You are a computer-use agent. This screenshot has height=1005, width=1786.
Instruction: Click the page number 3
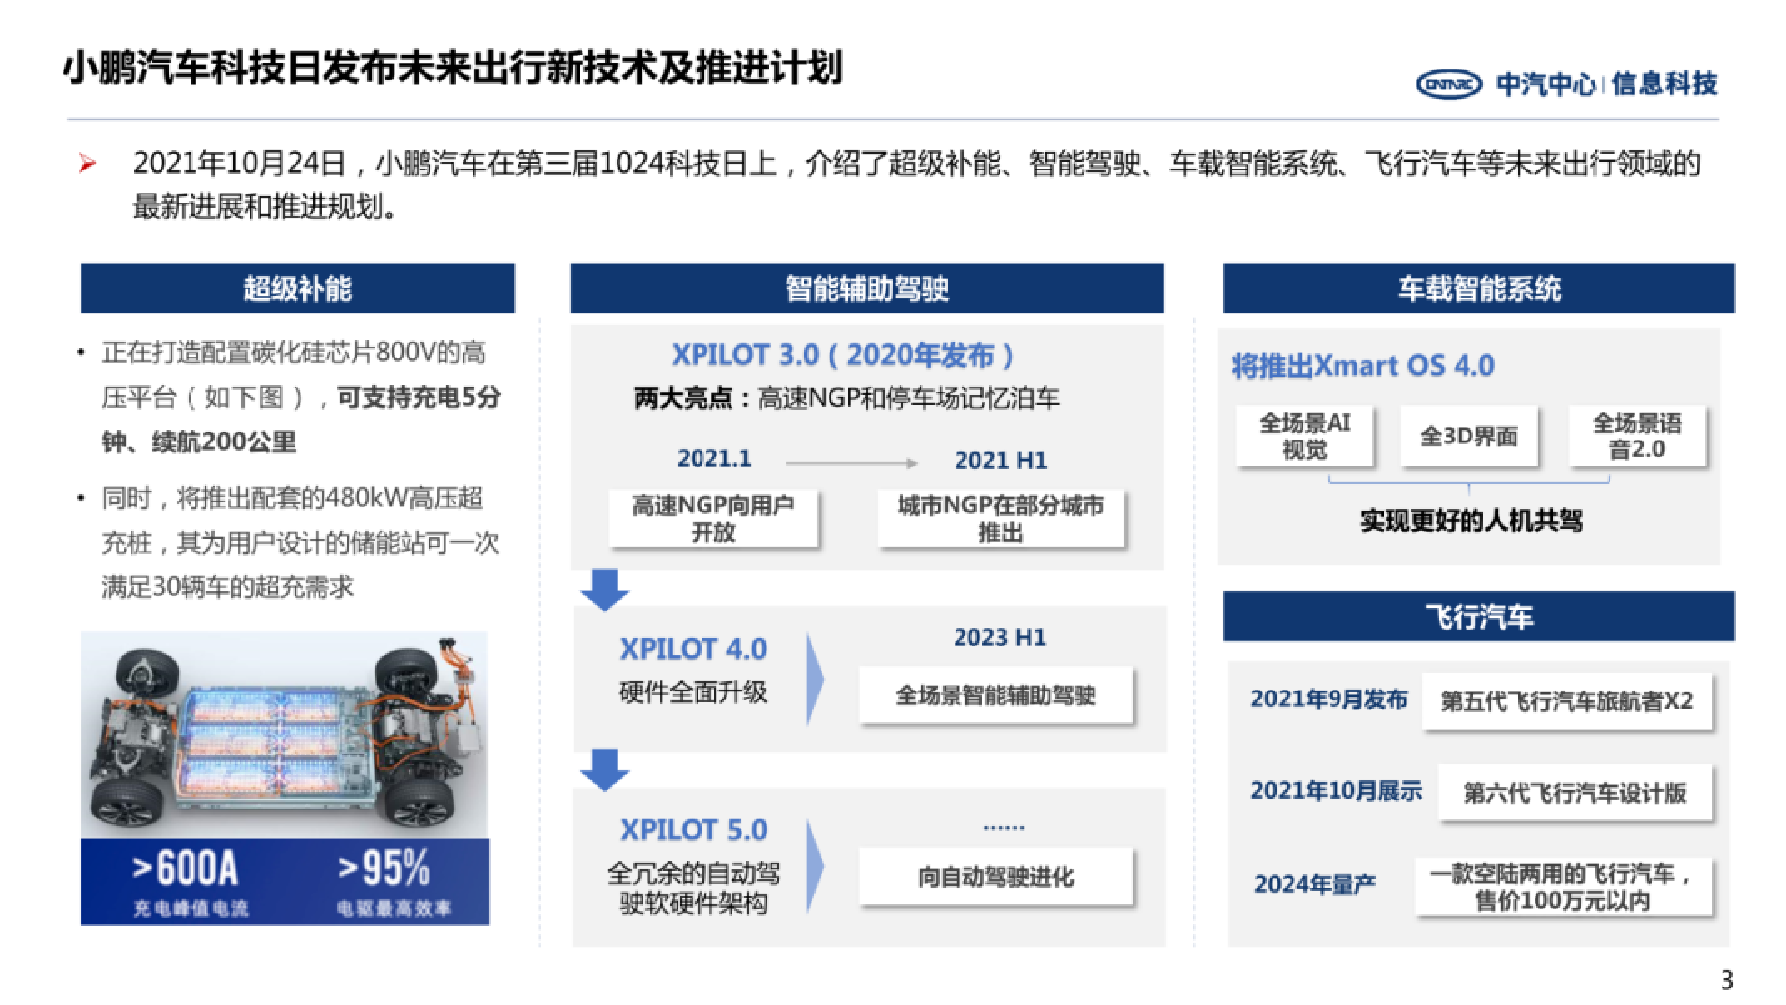1727,979
